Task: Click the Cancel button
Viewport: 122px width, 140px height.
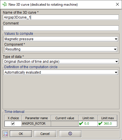Action: coord(45,134)
